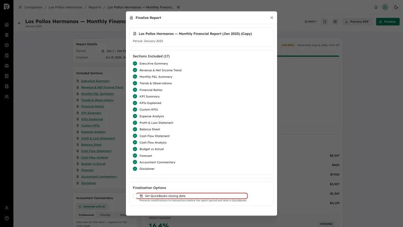Open the user profile avatar icon
403x227 pixels.
[385, 7]
